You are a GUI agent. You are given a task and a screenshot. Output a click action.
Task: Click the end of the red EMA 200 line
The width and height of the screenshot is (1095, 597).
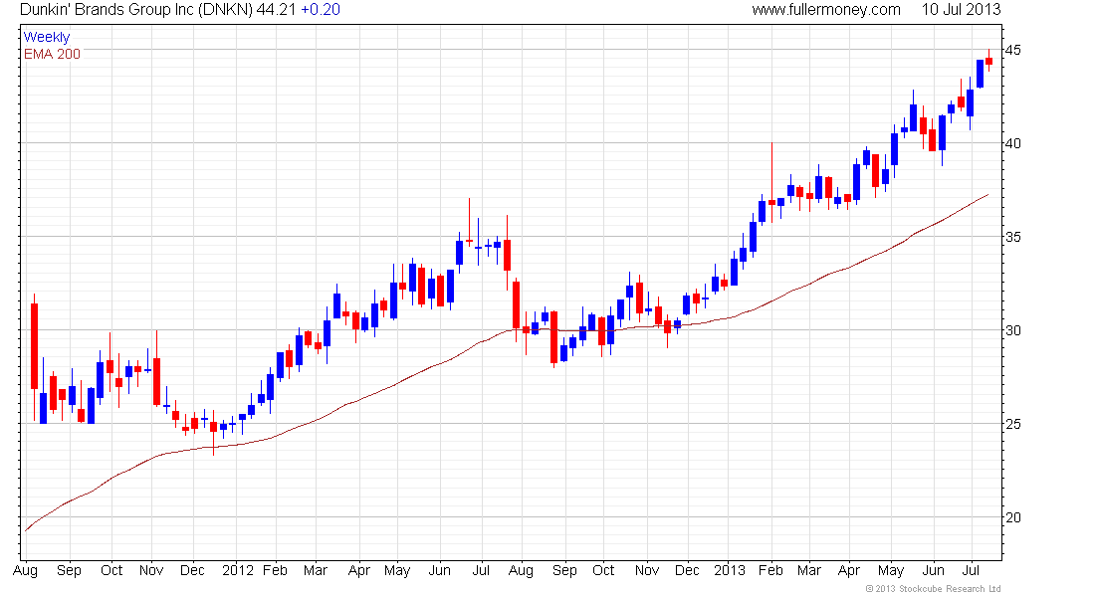[x=987, y=195]
